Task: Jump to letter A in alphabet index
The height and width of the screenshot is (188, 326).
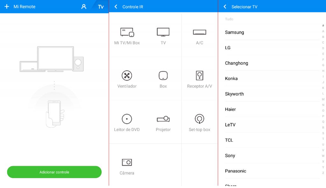Action: [323, 31]
